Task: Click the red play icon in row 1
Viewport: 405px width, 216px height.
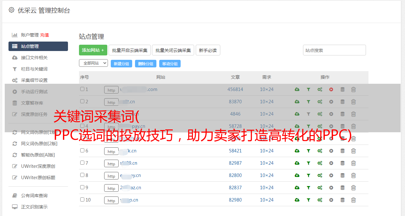Action: [331, 89]
